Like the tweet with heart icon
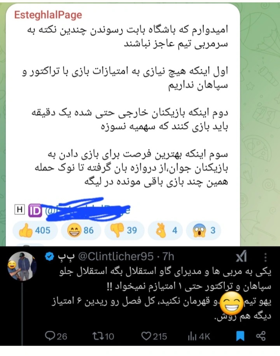 tap(154, 336)
